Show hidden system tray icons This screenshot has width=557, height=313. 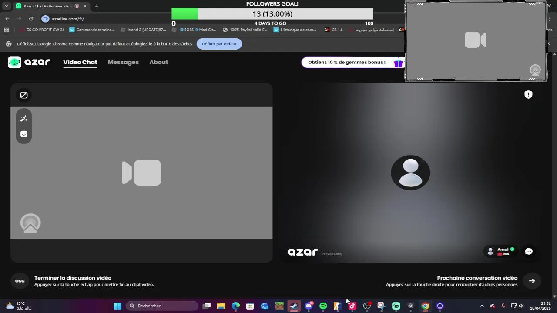point(482,306)
